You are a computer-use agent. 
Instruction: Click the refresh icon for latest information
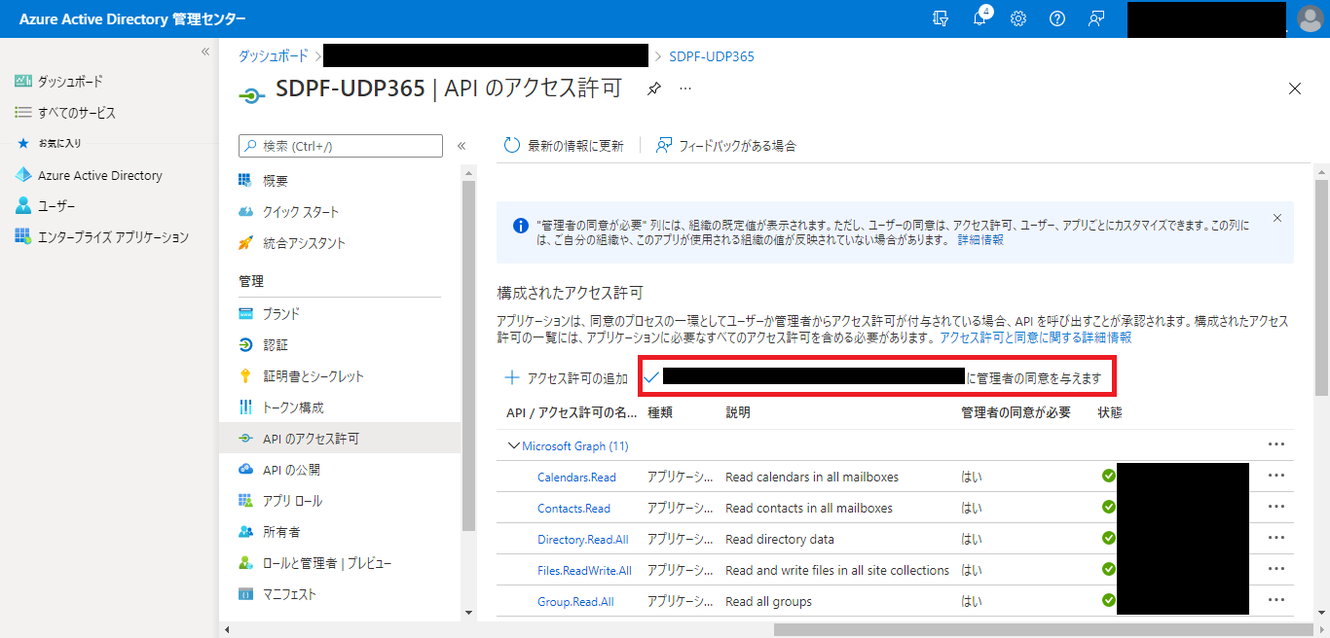pos(512,146)
